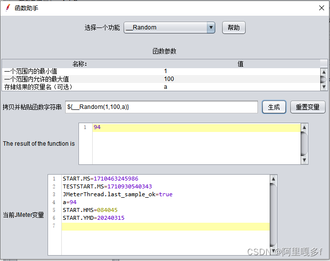The image size is (330, 261).
Task: Close the 函数助手 dialog
Action: click(321, 8)
